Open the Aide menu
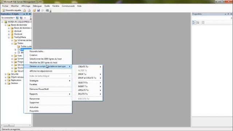This screenshot has height=131, width=233. pos(79,6)
